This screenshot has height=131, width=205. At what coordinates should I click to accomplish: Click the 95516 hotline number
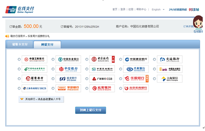(x=194, y=10)
